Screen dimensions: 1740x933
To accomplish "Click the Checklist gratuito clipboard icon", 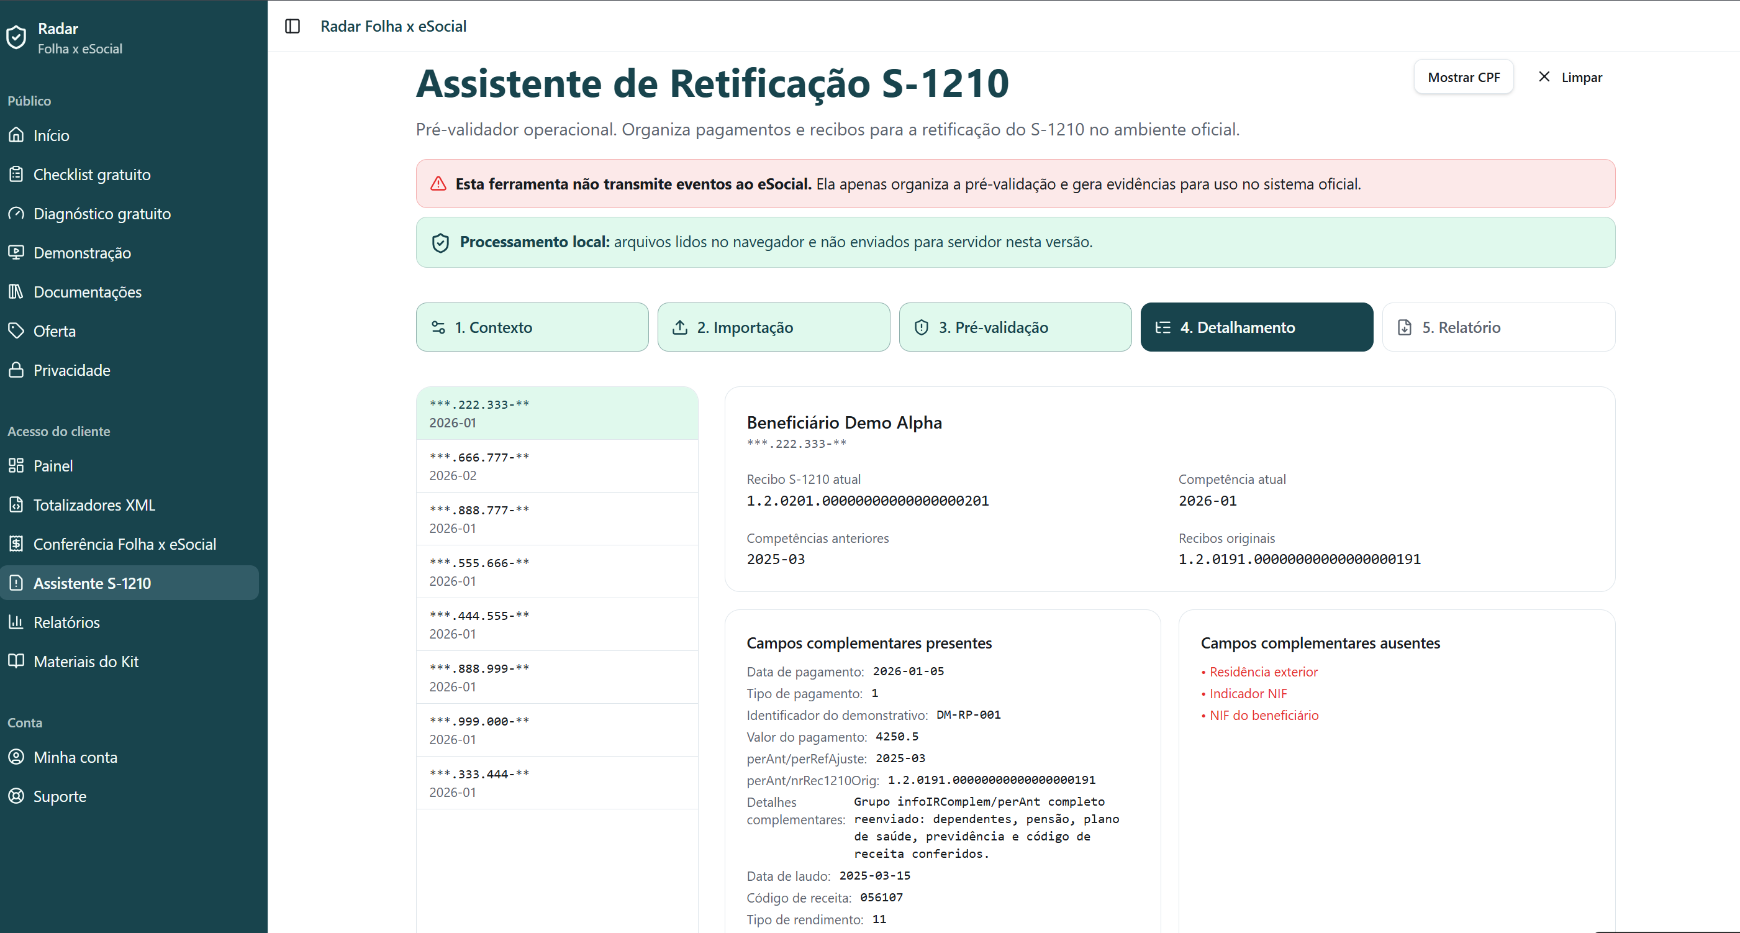I will coord(16,175).
